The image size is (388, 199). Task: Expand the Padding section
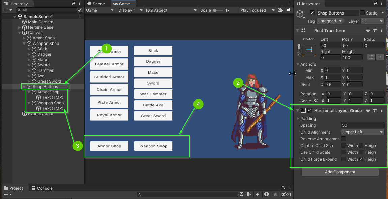[298, 119]
